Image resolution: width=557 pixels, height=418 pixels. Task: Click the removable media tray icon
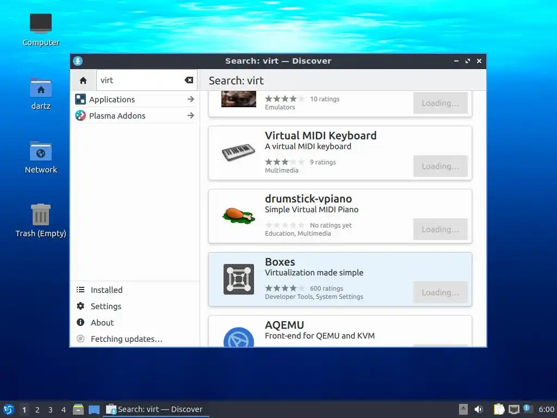click(463, 409)
